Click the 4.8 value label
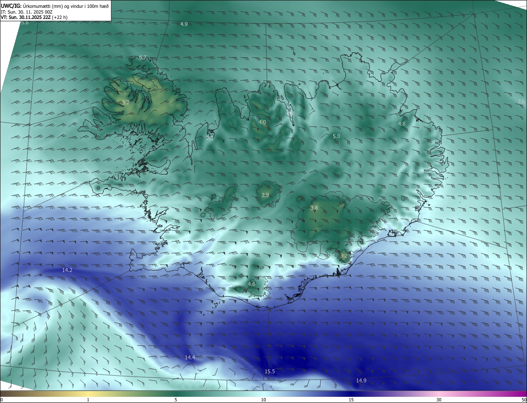The height and width of the screenshot is (403, 527). [402, 124]
